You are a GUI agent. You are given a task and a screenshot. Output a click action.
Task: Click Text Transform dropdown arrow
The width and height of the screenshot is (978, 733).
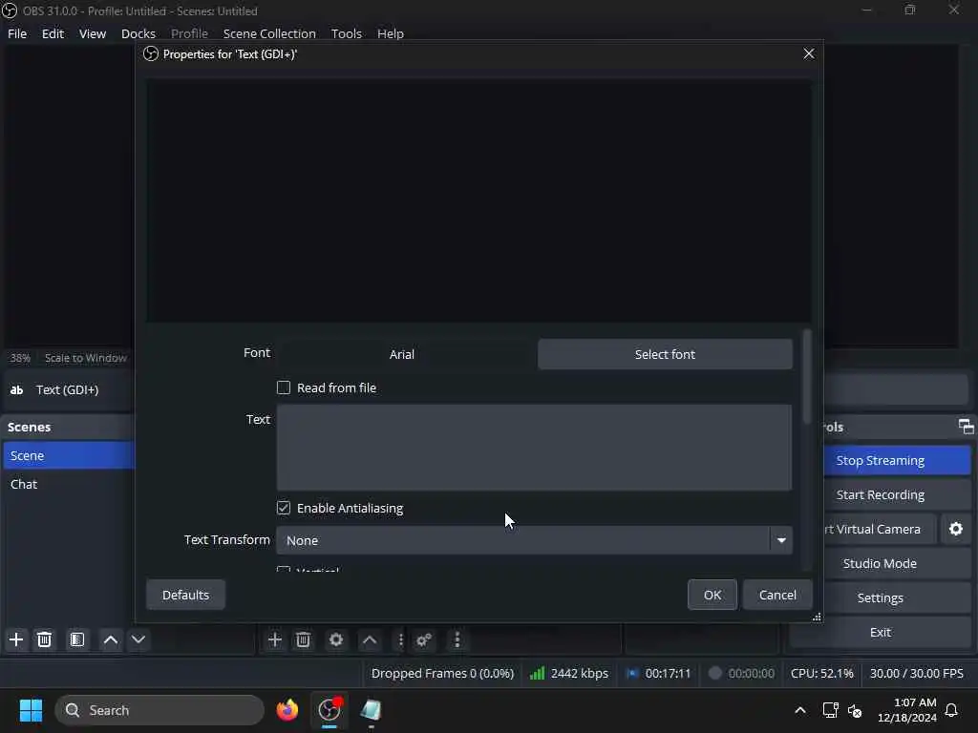point(781,540)
